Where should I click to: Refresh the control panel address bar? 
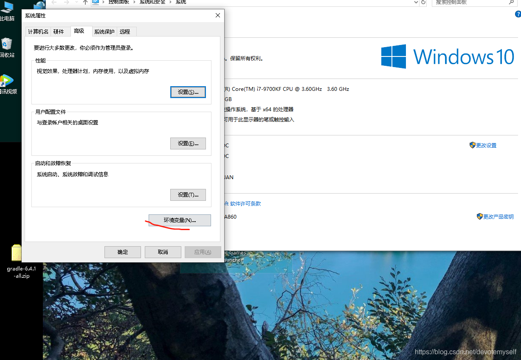pyautogui.click(x=423, y=2)
